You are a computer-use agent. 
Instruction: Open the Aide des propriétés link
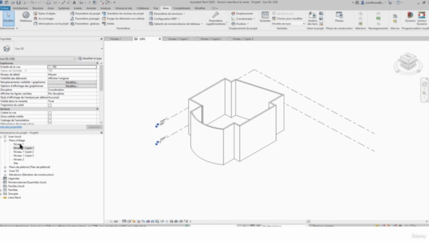(x=11, y=127)
